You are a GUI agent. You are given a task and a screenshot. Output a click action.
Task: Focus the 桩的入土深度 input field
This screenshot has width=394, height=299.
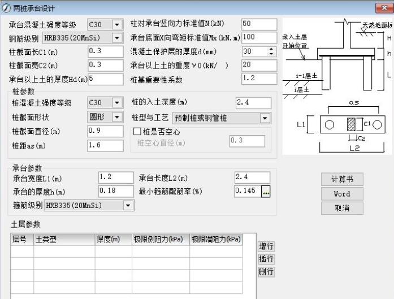tap(254, 103)
